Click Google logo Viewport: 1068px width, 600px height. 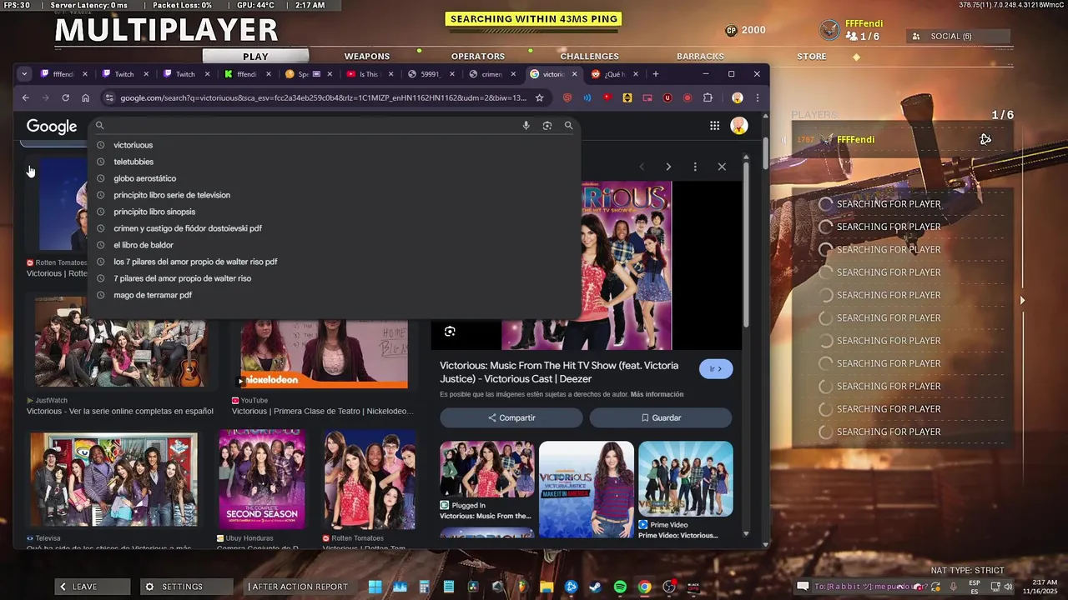coord(52,127)
